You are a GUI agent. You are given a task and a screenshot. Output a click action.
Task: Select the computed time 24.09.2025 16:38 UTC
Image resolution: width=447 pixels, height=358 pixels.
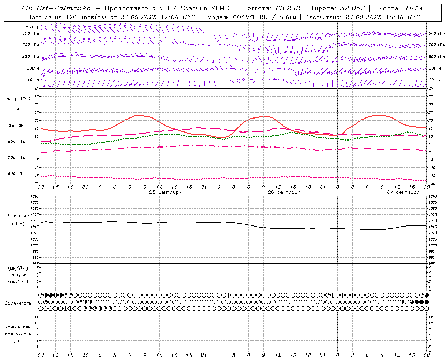point(383,17)
